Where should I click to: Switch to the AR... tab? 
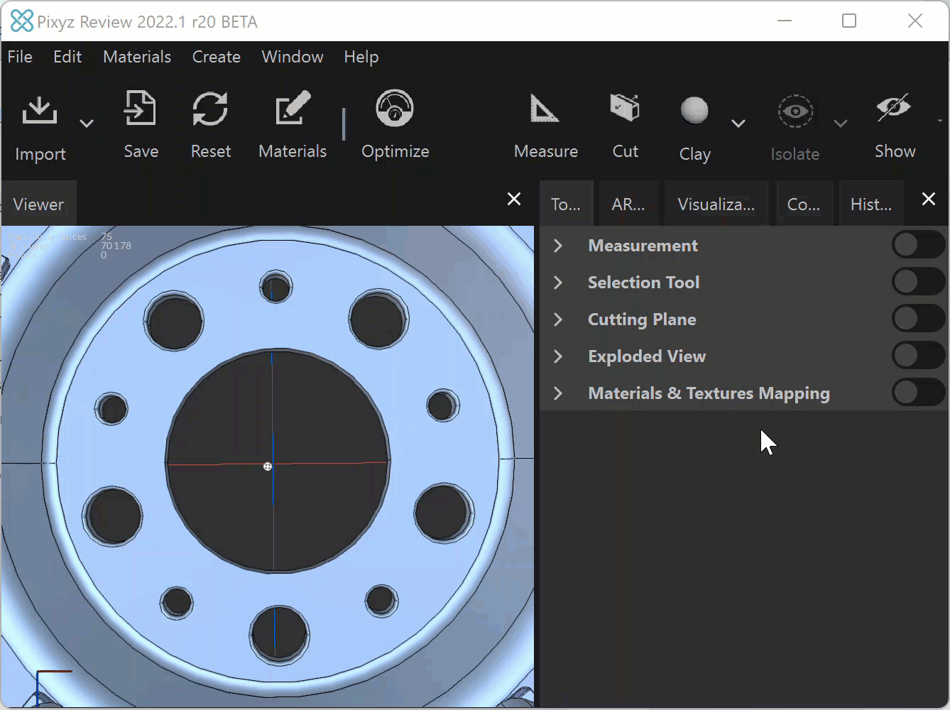coord(628,204)
